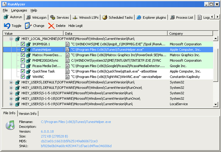
Task: Click the registry icon beside Picasa Media Det...
Action: click(28, 66)
